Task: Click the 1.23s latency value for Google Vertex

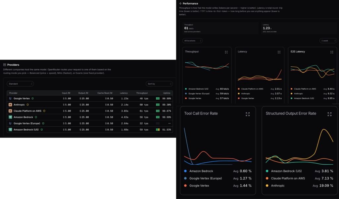Action: (124, 98)
